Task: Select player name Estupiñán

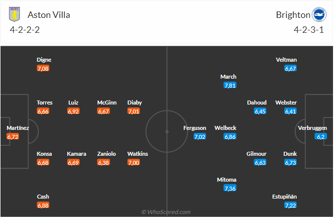Action: point(285,197)
